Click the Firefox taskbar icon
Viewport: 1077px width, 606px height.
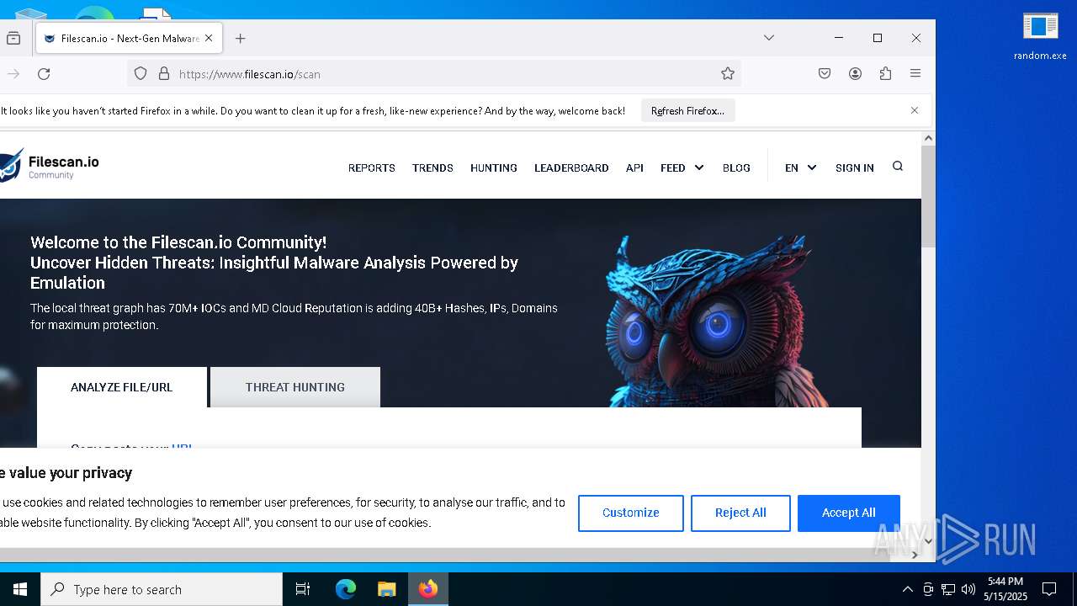click(x=428, y=589)
